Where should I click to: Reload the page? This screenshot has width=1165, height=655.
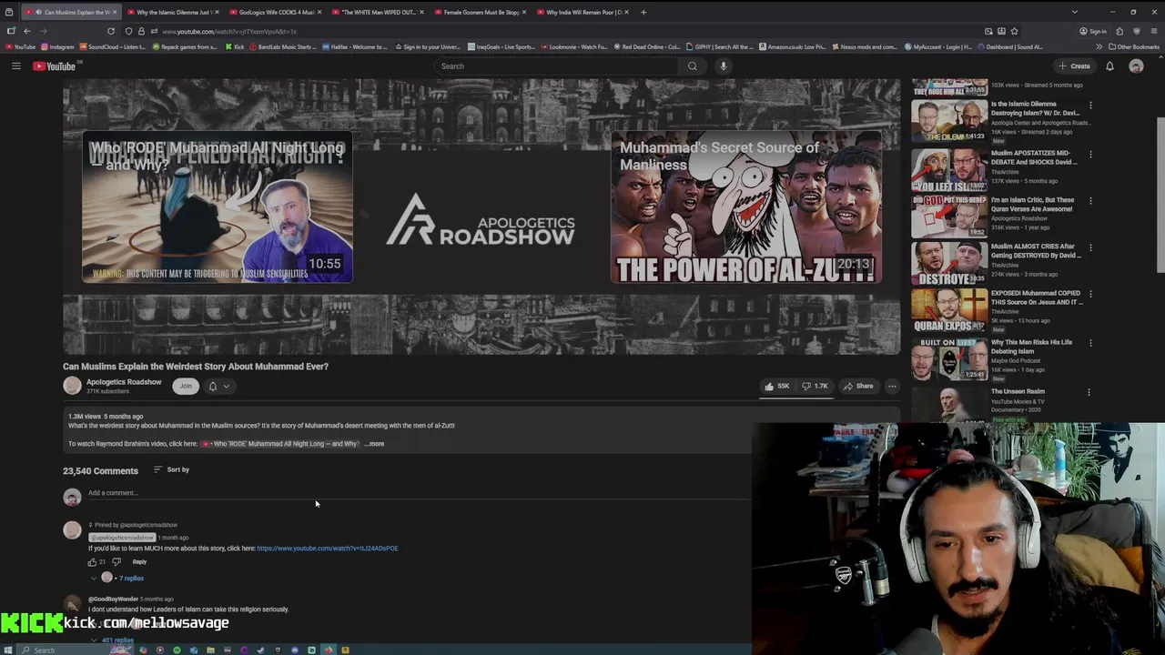[111, 31]
